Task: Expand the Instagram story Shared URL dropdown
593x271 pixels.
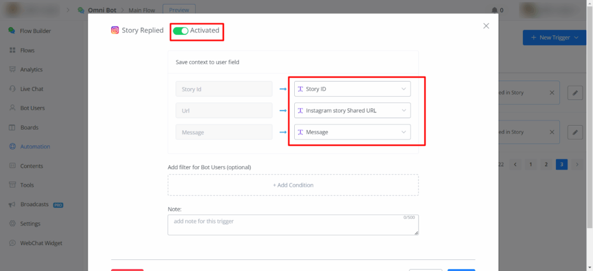Action: [x=352, y=111]
